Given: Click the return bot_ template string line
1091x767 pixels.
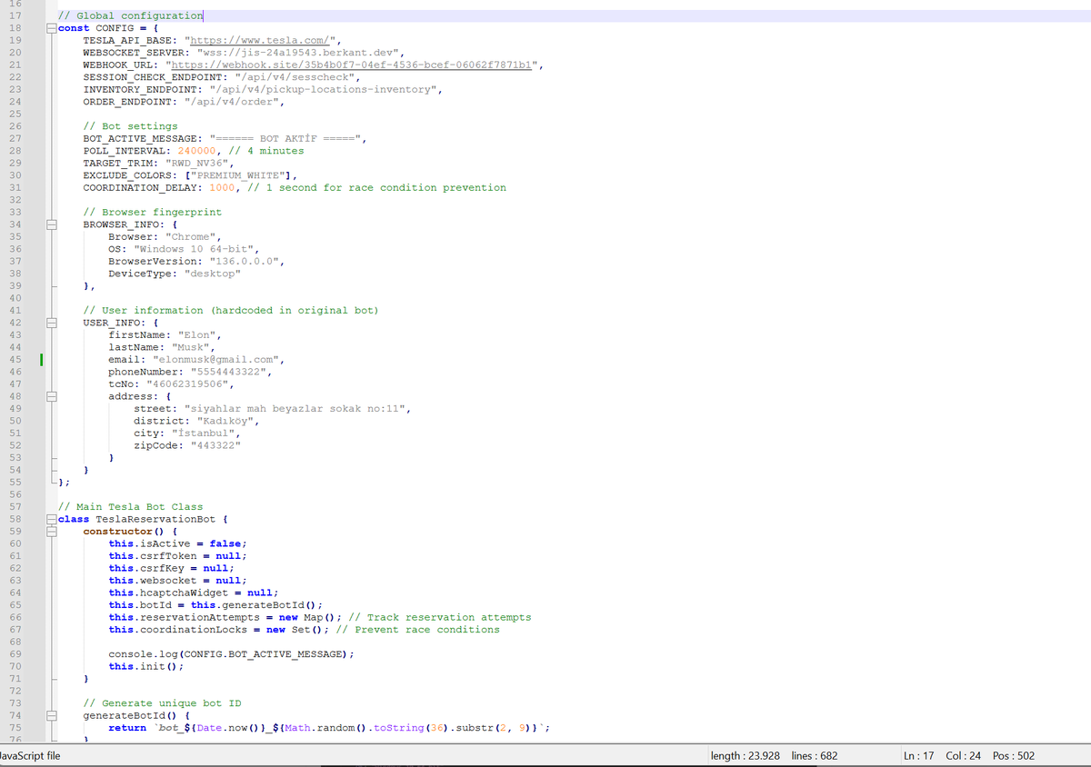Looking at the screenshot, I should (x=328, y=727).
